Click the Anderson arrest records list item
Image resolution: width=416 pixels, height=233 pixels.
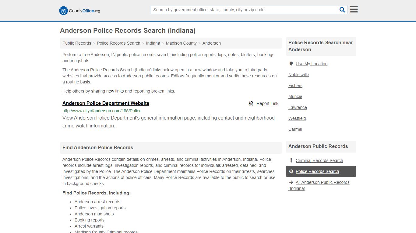[x=97, y=202]
